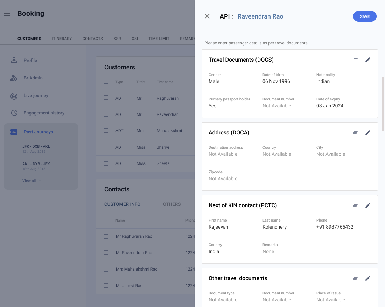Click the Profile person icon in sidebar
Screen dimensions: 385x307
(14, 60)
